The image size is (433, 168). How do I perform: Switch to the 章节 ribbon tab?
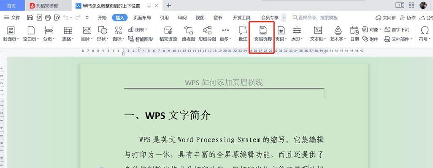(218, 18)
